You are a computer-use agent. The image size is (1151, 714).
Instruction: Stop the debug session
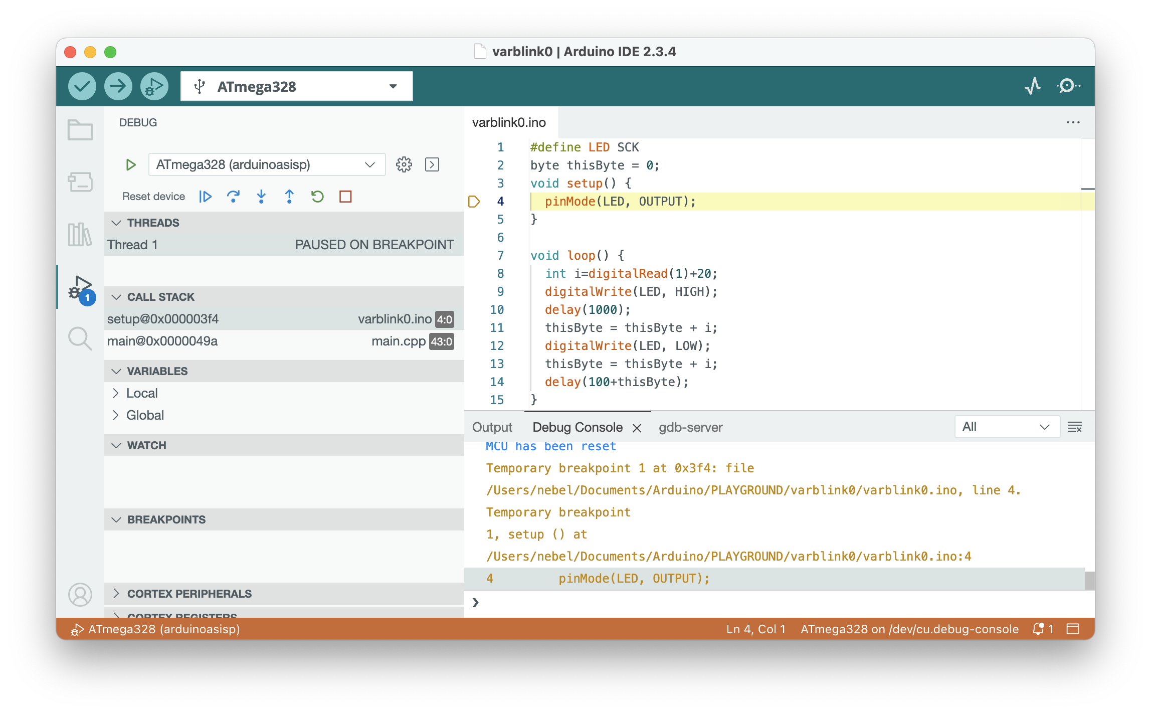pyautogui.click(x=345, y=197)
